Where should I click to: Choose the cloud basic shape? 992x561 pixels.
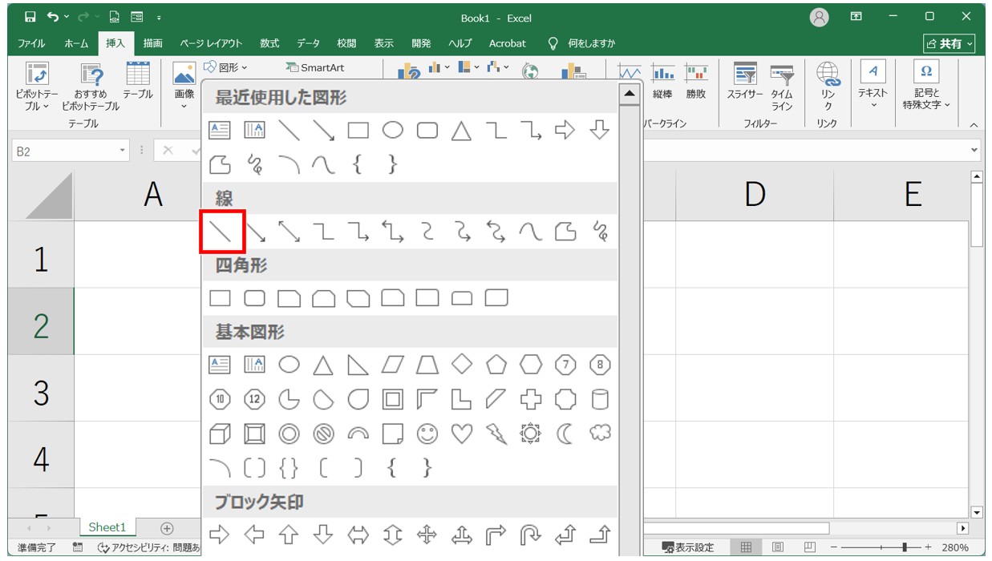[x=600, y=434]
